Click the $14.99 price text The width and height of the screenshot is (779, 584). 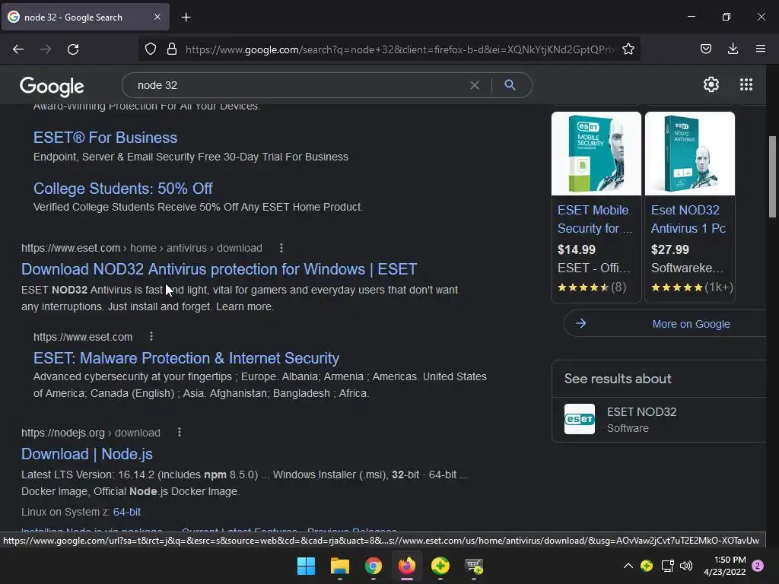point(577,249)
